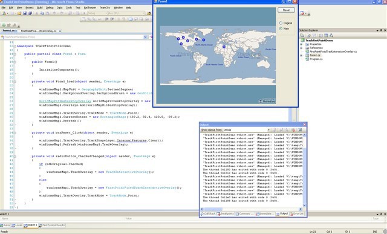
Task: Close the Output window
Action: point(305,125)
